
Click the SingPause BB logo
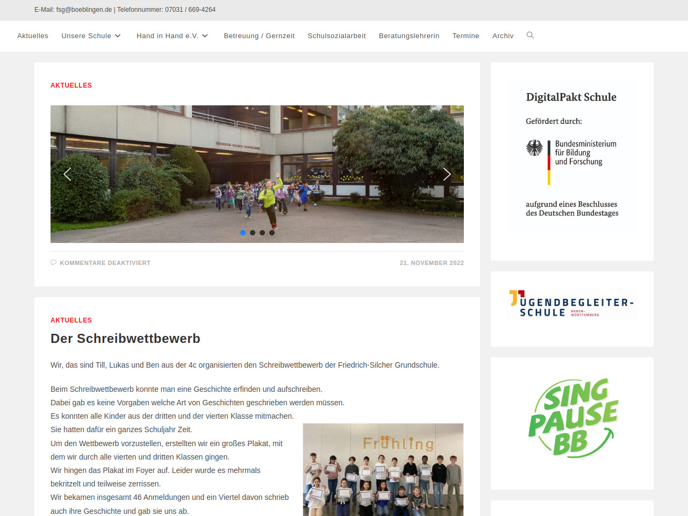point(572,419)
